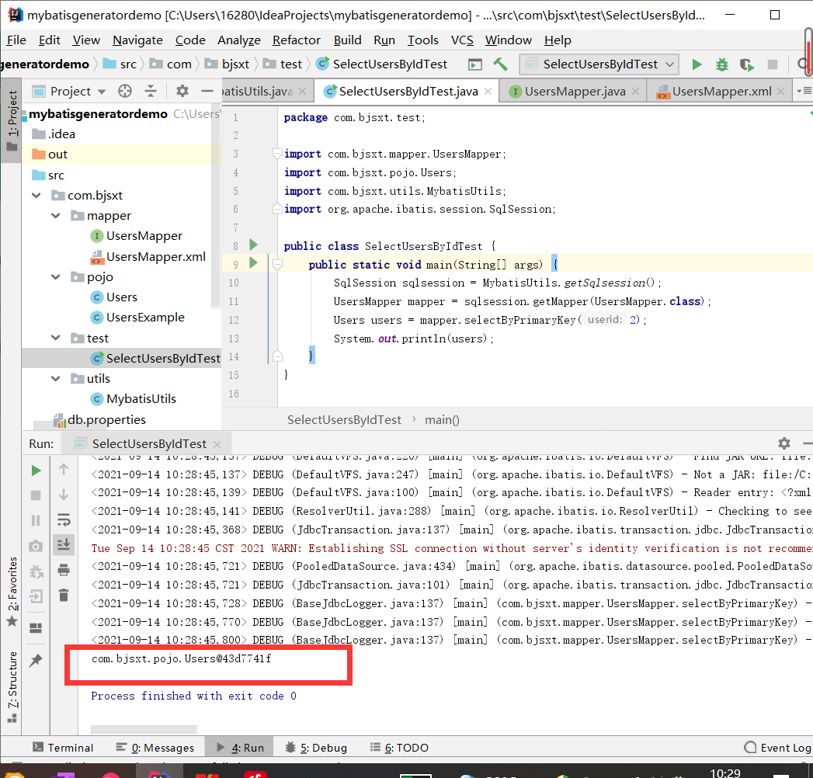Pin the Run tab with the pin icon
This screenshot has height=778, width=813.
tap(36, 660)
